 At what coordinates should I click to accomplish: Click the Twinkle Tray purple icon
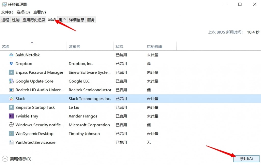[x=11, y=116]
